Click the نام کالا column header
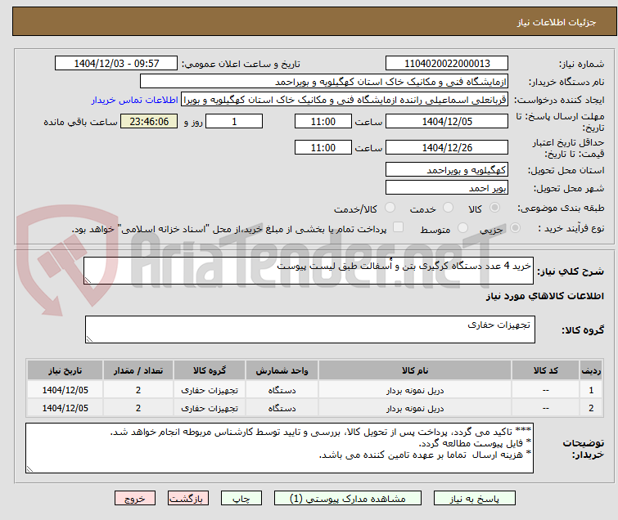Screen dimensions: 618x520 pos(415,370)
